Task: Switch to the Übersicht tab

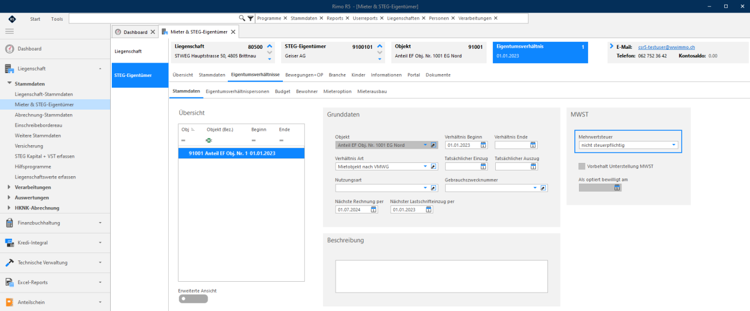Action: pos(183,75)
